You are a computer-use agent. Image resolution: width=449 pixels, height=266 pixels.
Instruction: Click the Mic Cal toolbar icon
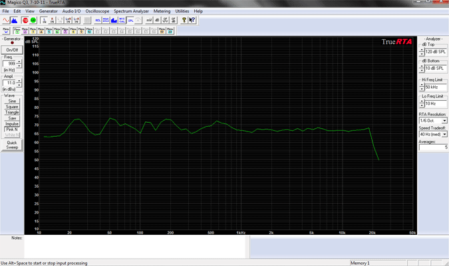pyautogui.click(x=122, y=21)
